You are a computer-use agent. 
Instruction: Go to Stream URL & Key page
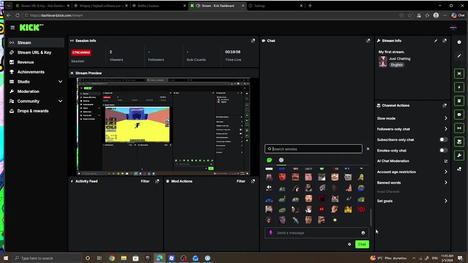point(34,52)
